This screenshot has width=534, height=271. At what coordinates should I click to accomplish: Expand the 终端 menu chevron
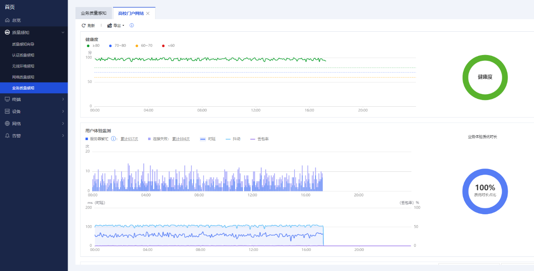point(63,99)
